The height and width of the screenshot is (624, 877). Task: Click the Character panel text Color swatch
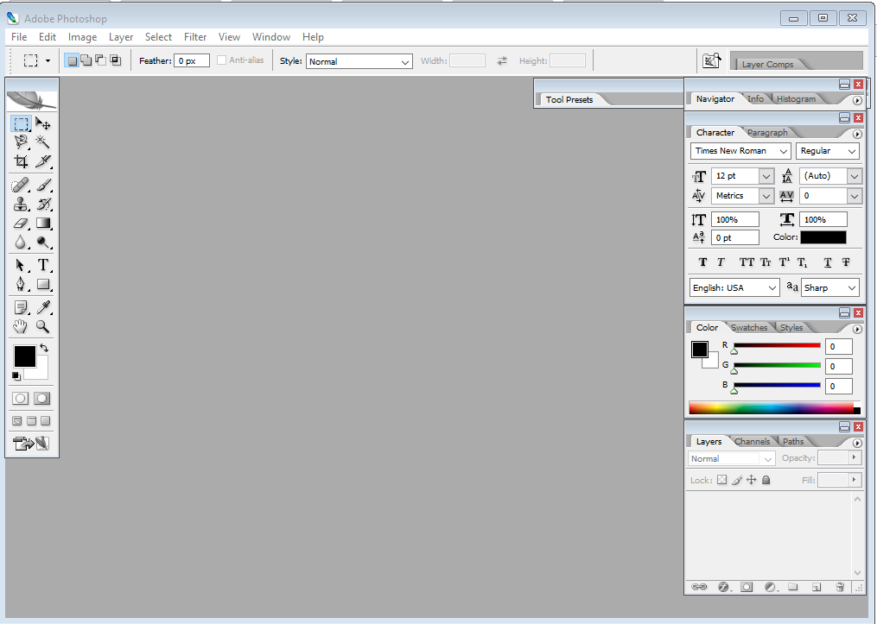[823, 237]
